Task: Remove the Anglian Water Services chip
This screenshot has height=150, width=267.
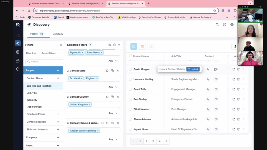Action: [98, 131]
